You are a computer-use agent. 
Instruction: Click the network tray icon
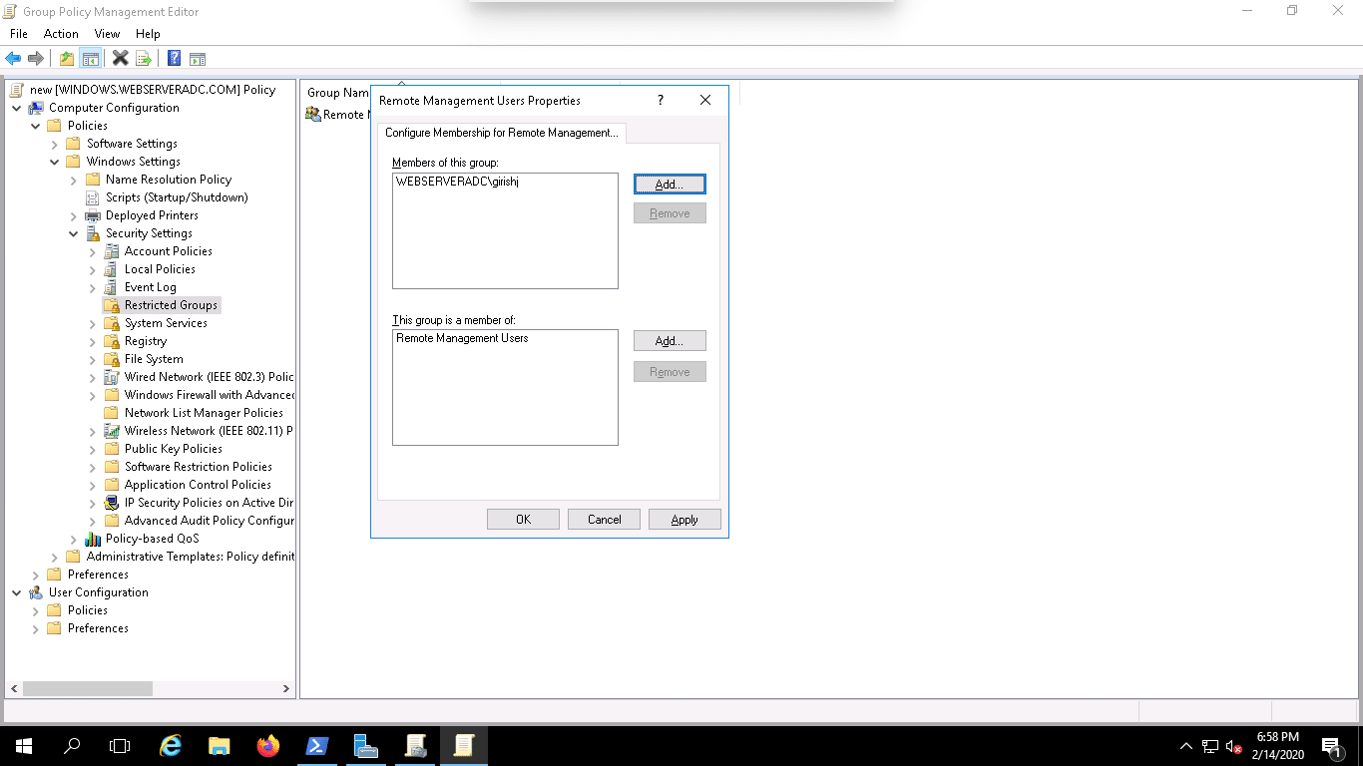tap(1209, 746)
